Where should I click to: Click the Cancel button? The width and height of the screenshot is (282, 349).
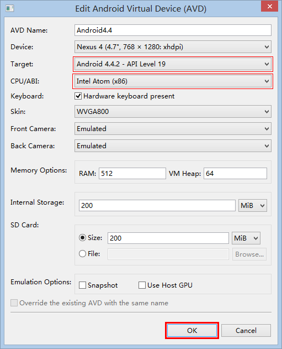coord(246,331)
